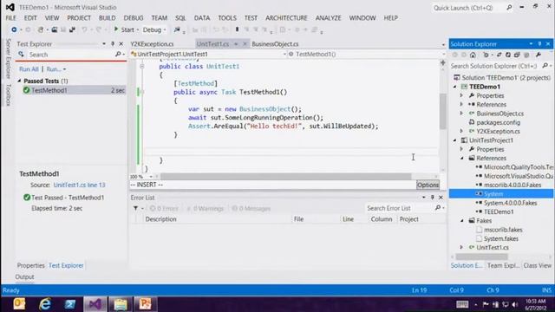Toggle the 0 Warnings filter button
The width and height of the screenshot is (555, 312).
(x=206, y=208)
